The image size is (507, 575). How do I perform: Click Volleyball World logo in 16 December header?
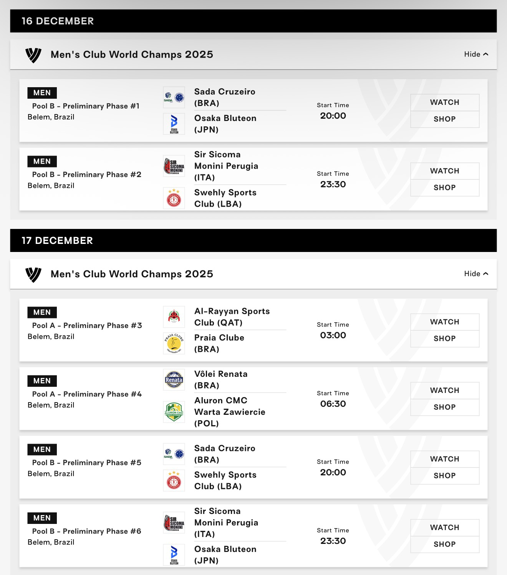33,55
